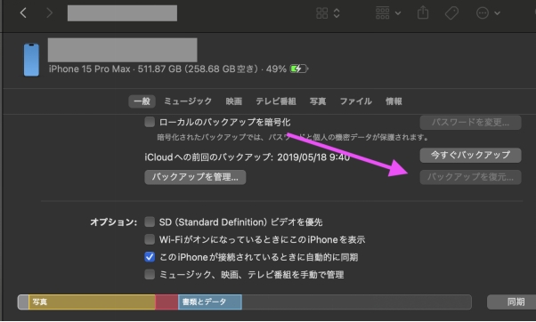Go forward with the right chevron

[x=50, y=13]
